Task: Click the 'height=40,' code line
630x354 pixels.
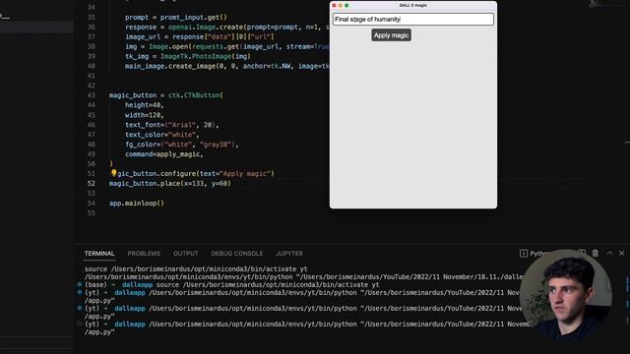Action: (145, 105)
